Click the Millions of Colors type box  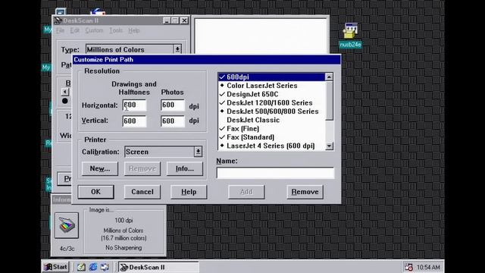tap(130, 49)
